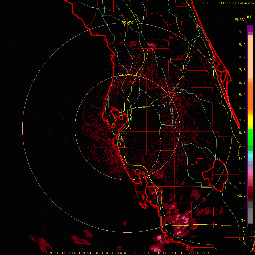Click the 2.6 legend value
Viewport: 255px width, 255px height.
click(242, 145)
